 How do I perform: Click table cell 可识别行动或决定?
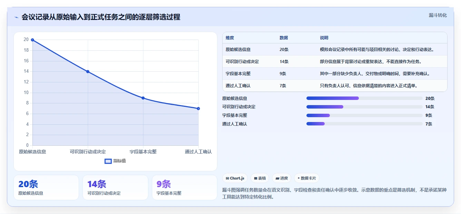(242, 62)
